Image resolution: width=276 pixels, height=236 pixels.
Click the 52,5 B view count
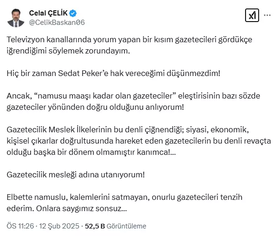click(95, 226)
